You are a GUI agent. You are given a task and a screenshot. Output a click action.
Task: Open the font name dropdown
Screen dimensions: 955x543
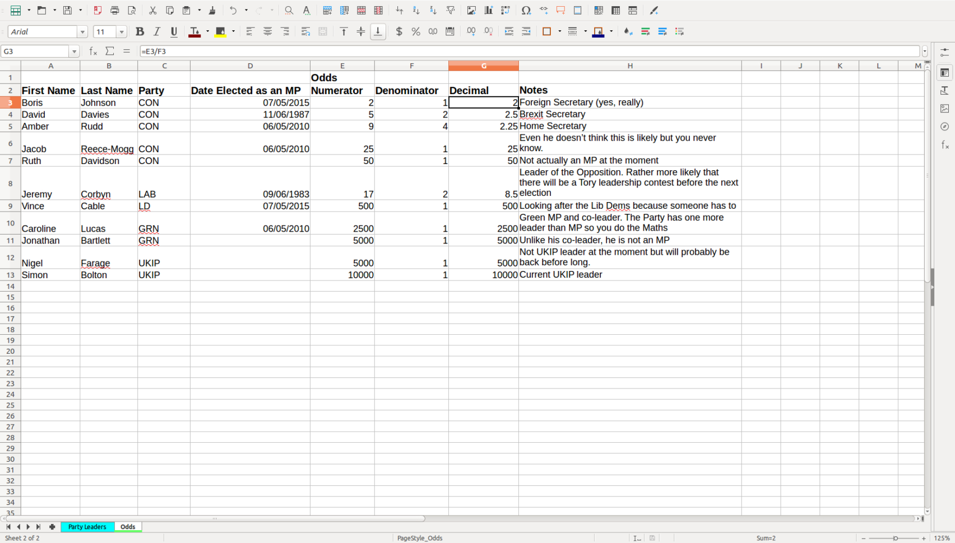[x=82, y=31]
